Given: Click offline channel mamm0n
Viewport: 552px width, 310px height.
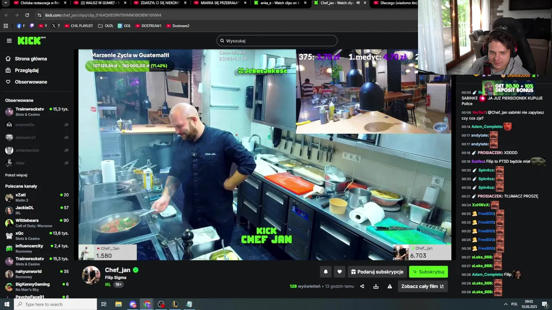Looking at the screenshot, I should [x=37, y=124].
